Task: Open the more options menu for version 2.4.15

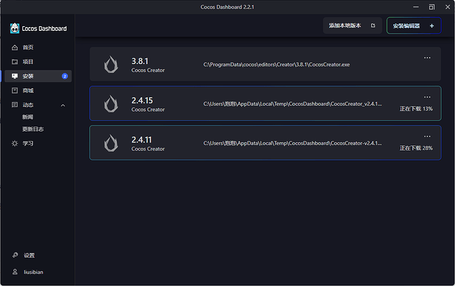Action: (x=427, y=97)
